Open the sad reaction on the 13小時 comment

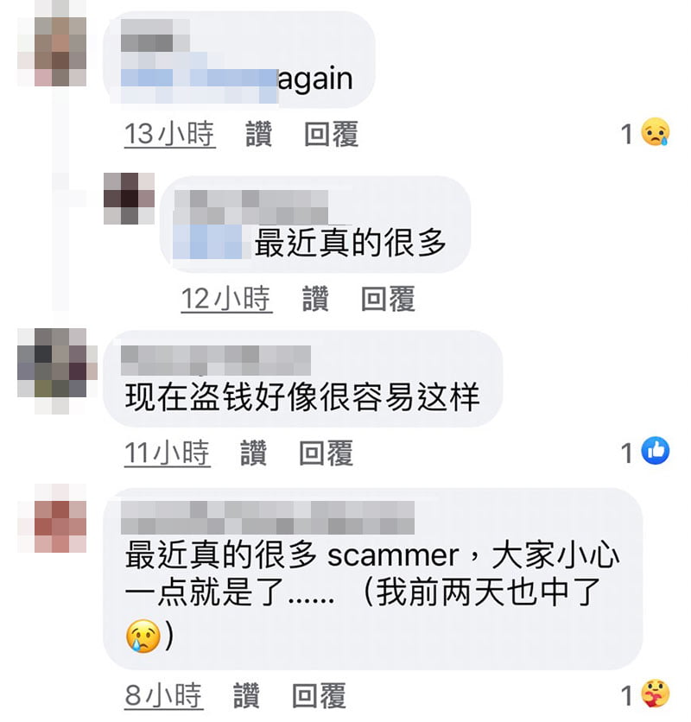point(655,132)
